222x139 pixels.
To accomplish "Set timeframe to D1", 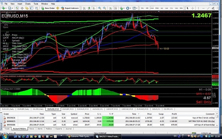I will tap(172, 8).
